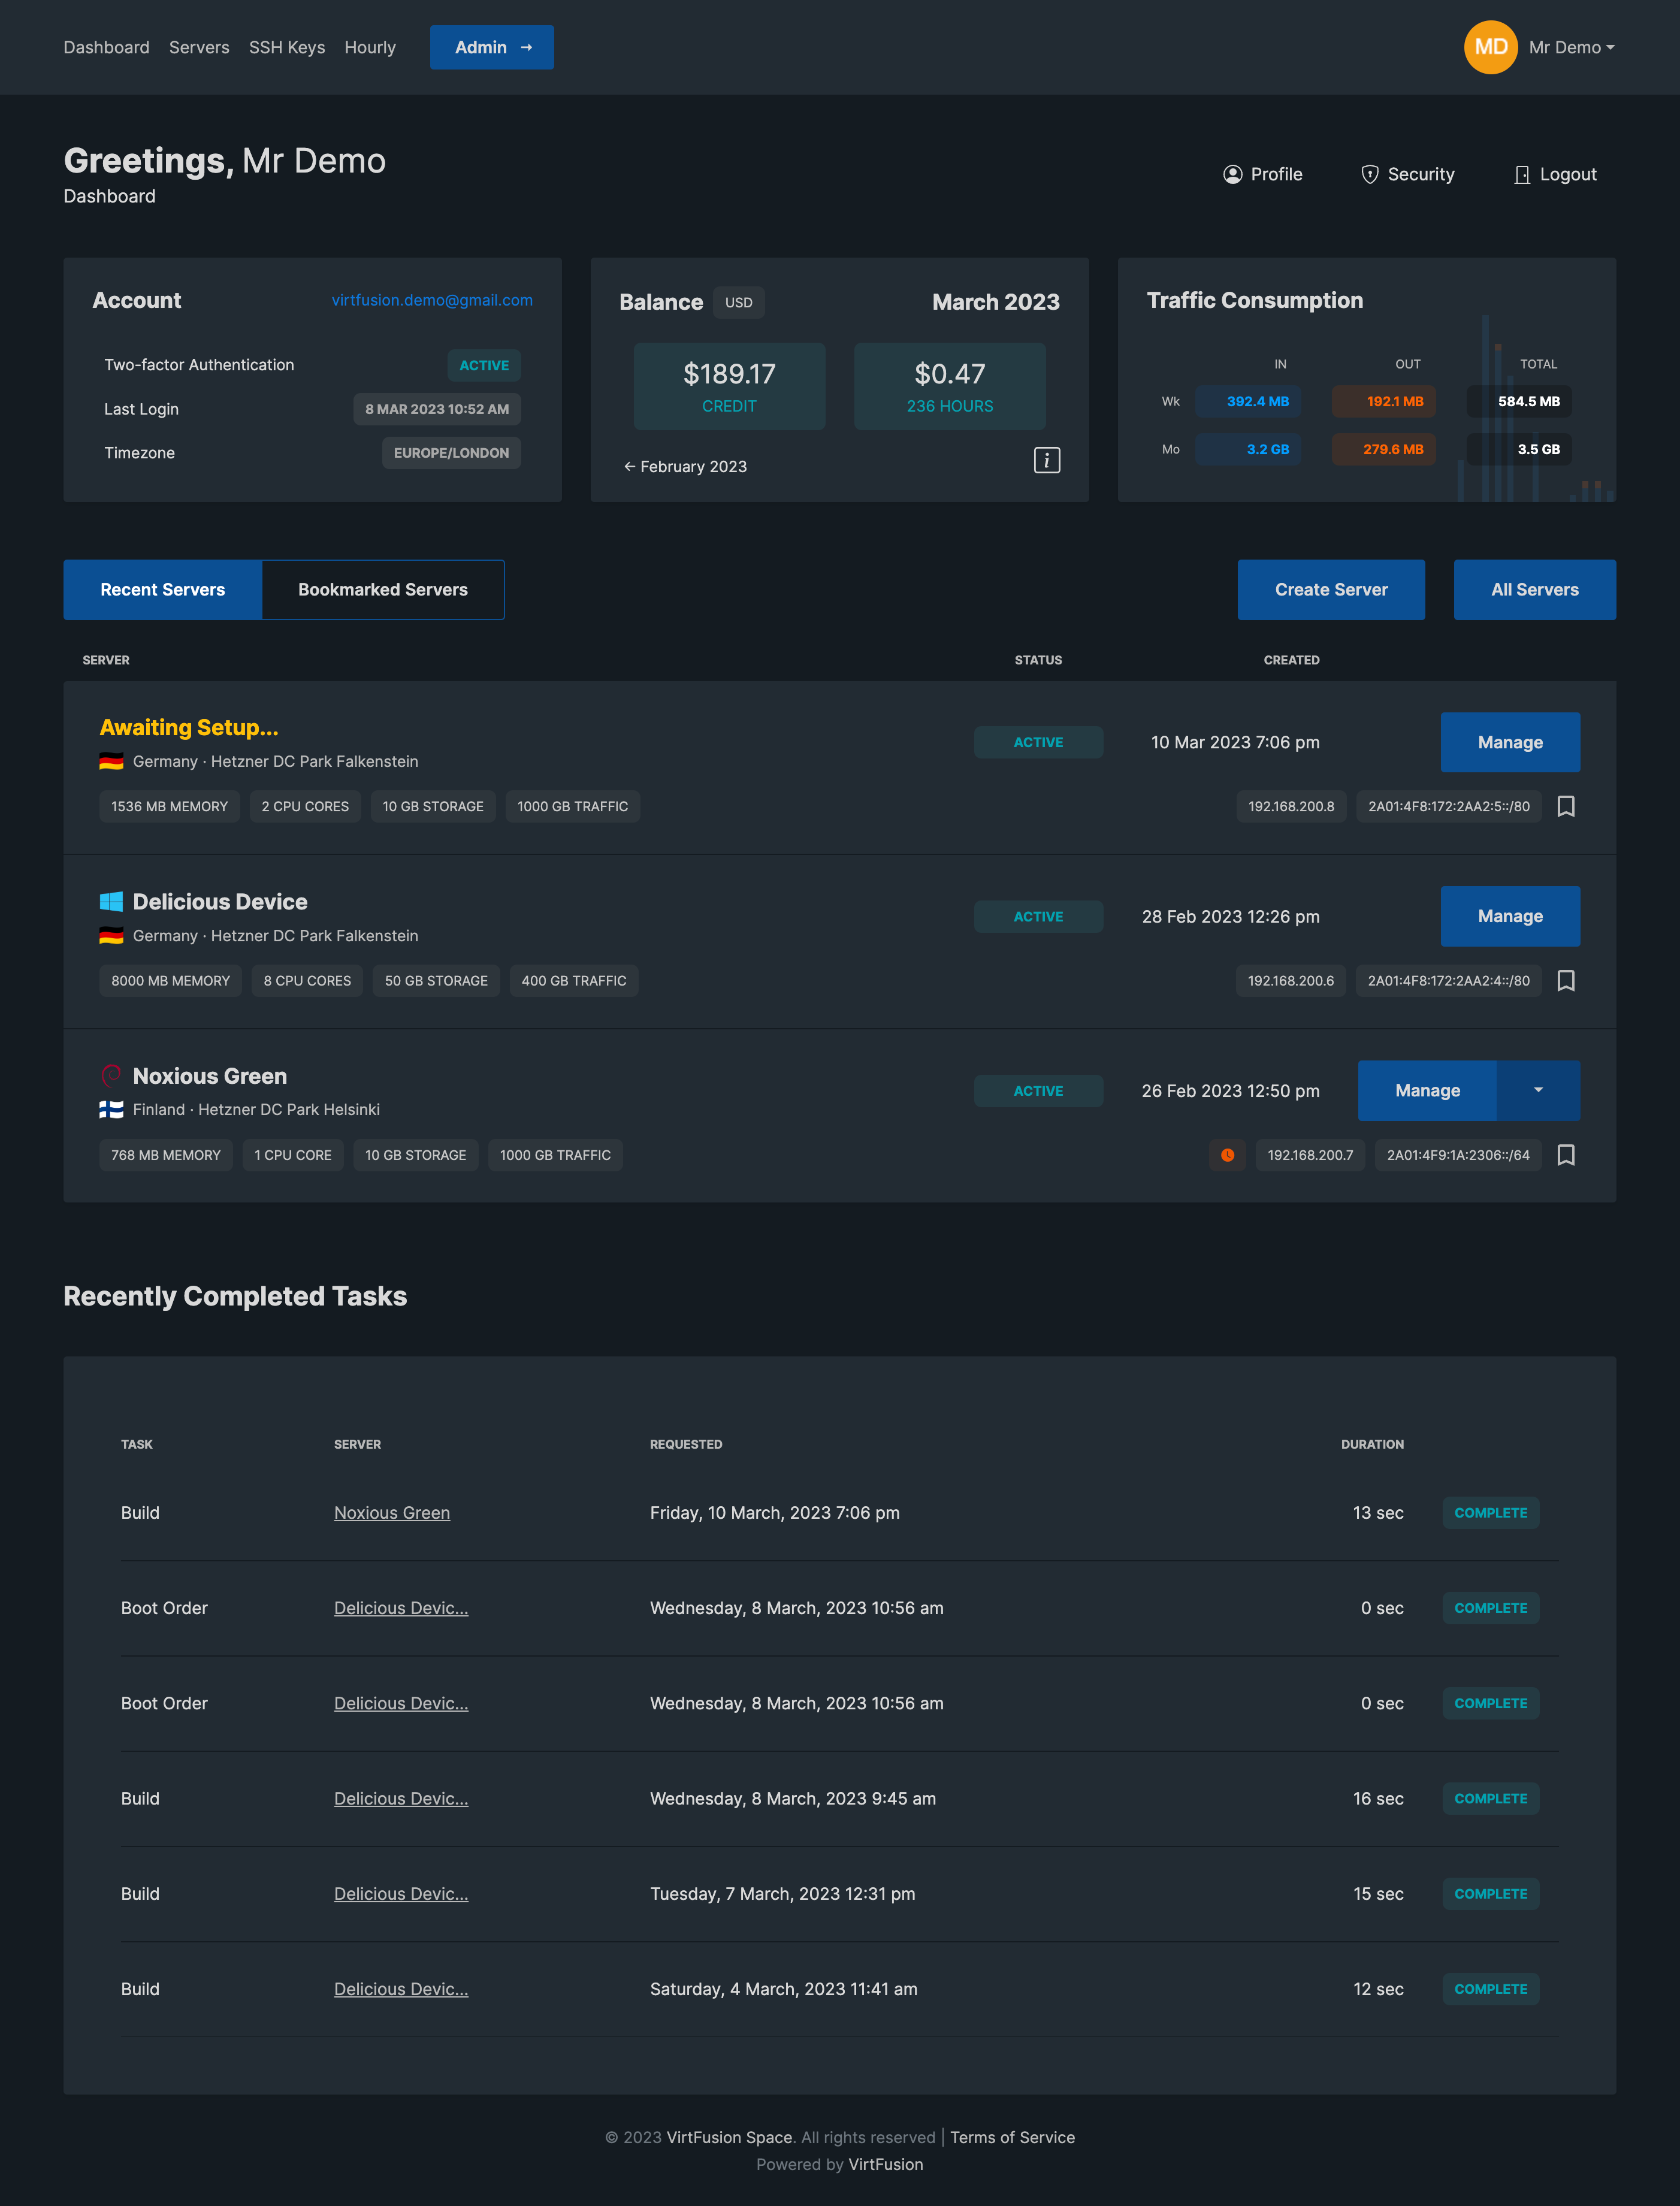Click the Create Server button
This screenshot has width=1680, height=2206.
1330,589
